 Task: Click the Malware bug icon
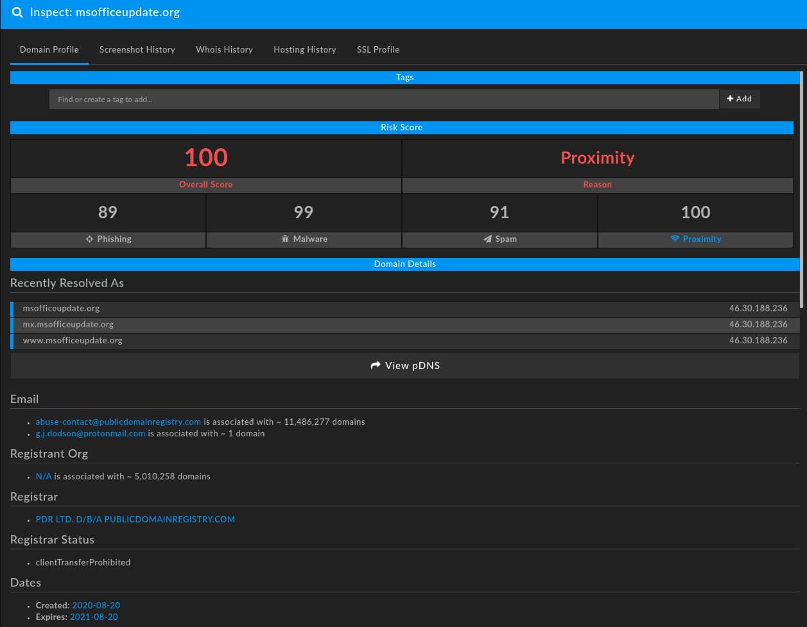click(x=286, y=239)
